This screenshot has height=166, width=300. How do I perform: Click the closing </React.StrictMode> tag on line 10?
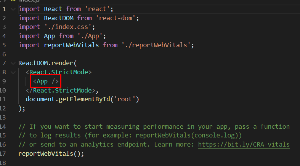click(61, 90)
